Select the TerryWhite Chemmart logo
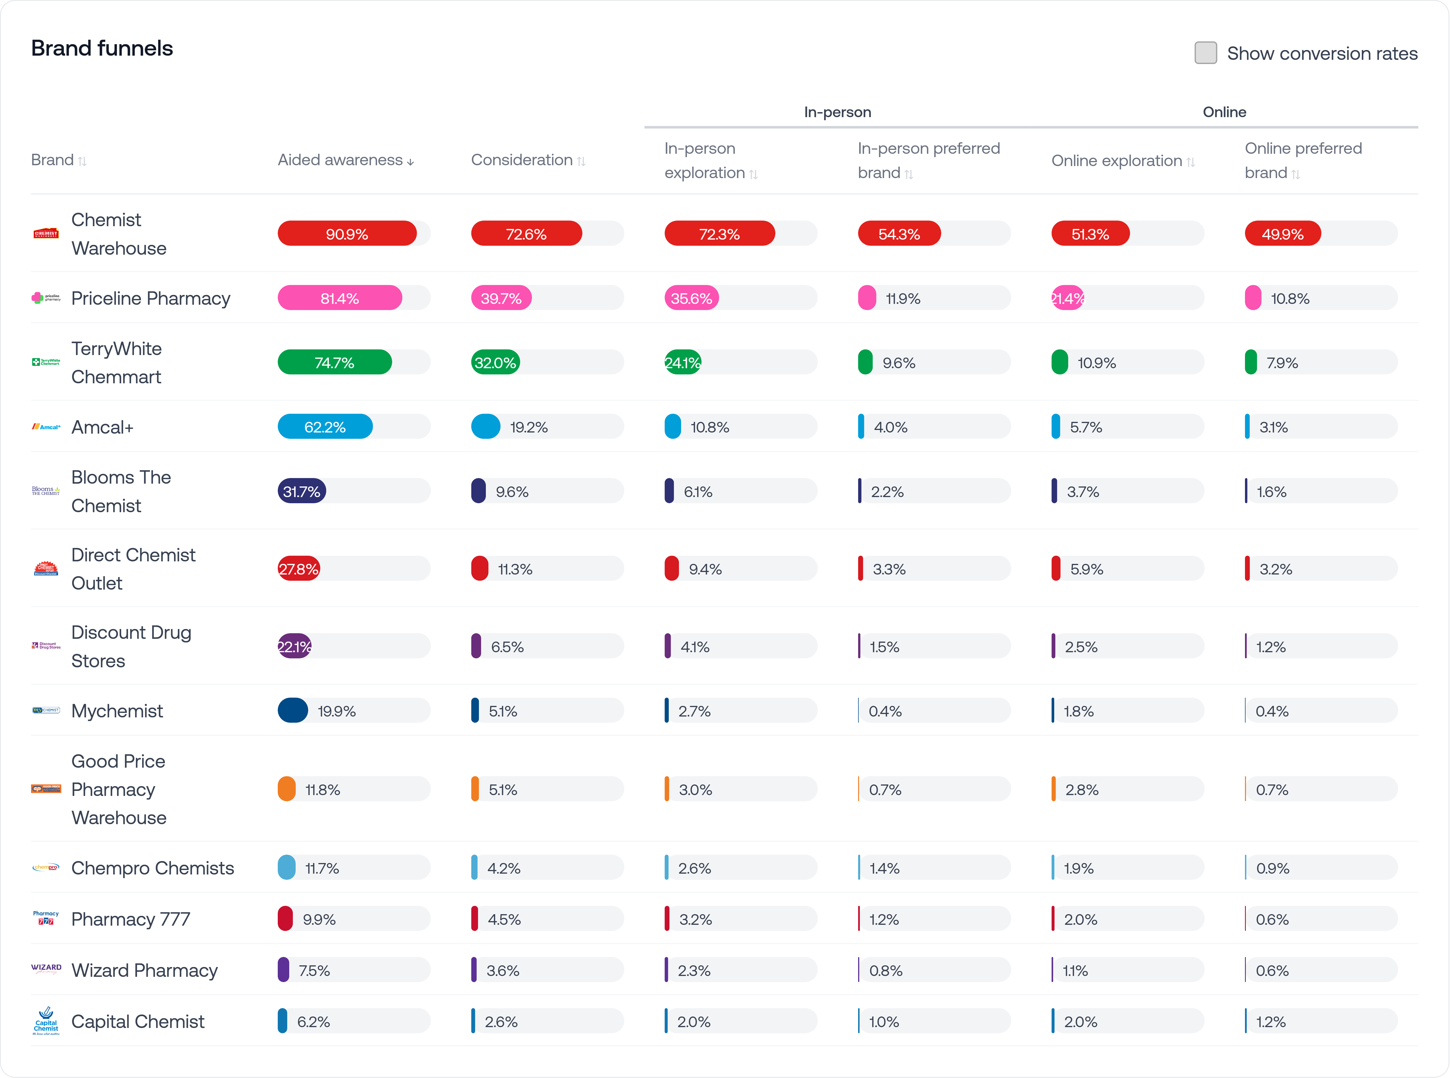Image resolution: width=1450 pixels, height=1078 pixels. (x=46, y=362)
